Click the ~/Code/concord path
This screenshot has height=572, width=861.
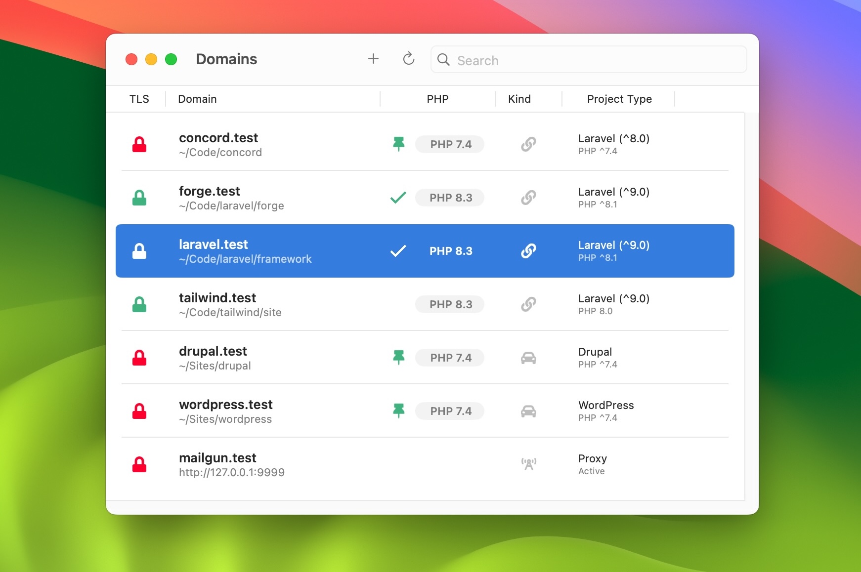click(220, 153)
